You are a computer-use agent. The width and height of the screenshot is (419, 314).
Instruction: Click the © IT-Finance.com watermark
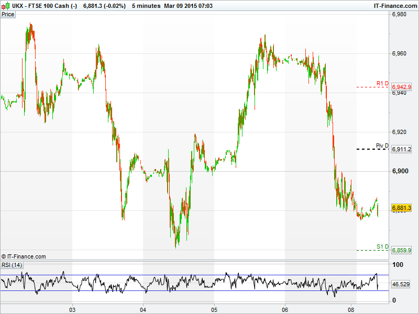click(24, 256)
